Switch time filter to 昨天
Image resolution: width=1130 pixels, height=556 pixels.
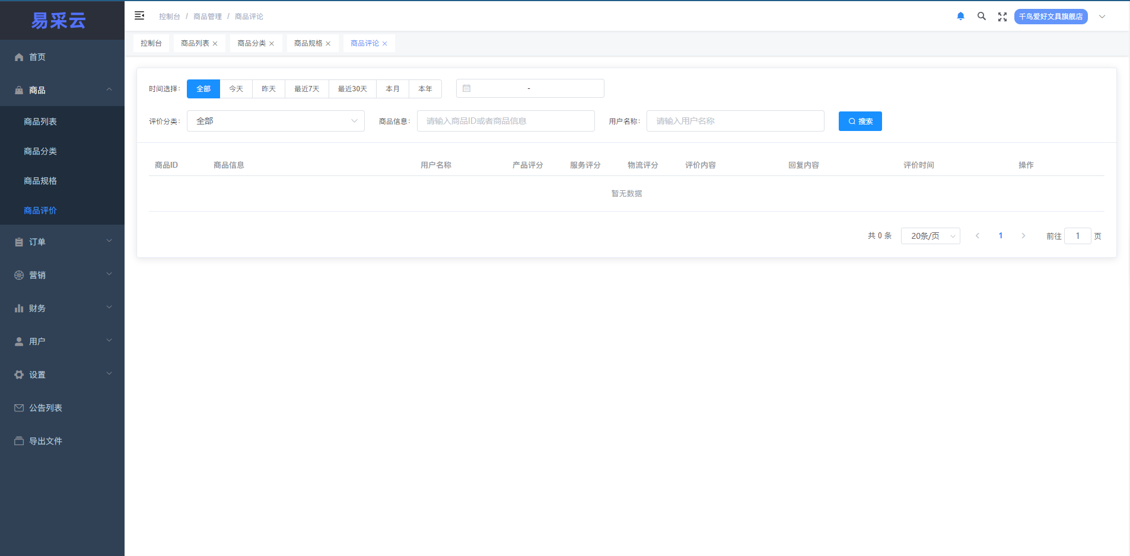pos(269,88)
